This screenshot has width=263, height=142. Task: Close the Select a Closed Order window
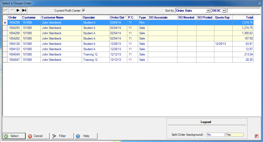259,3
